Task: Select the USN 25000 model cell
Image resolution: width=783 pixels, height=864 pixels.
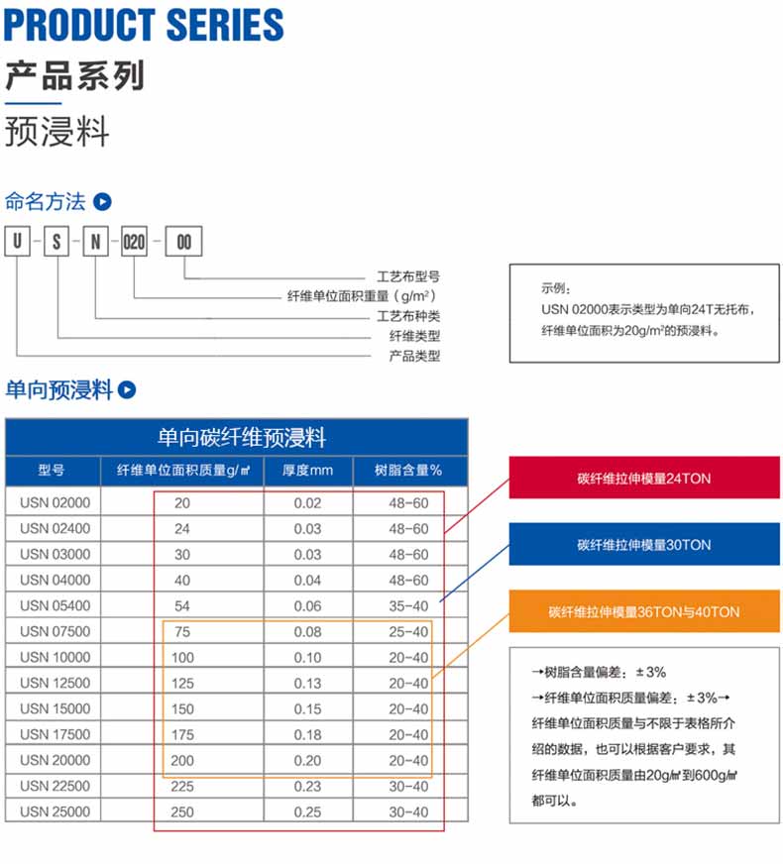Action: (55, 811)
